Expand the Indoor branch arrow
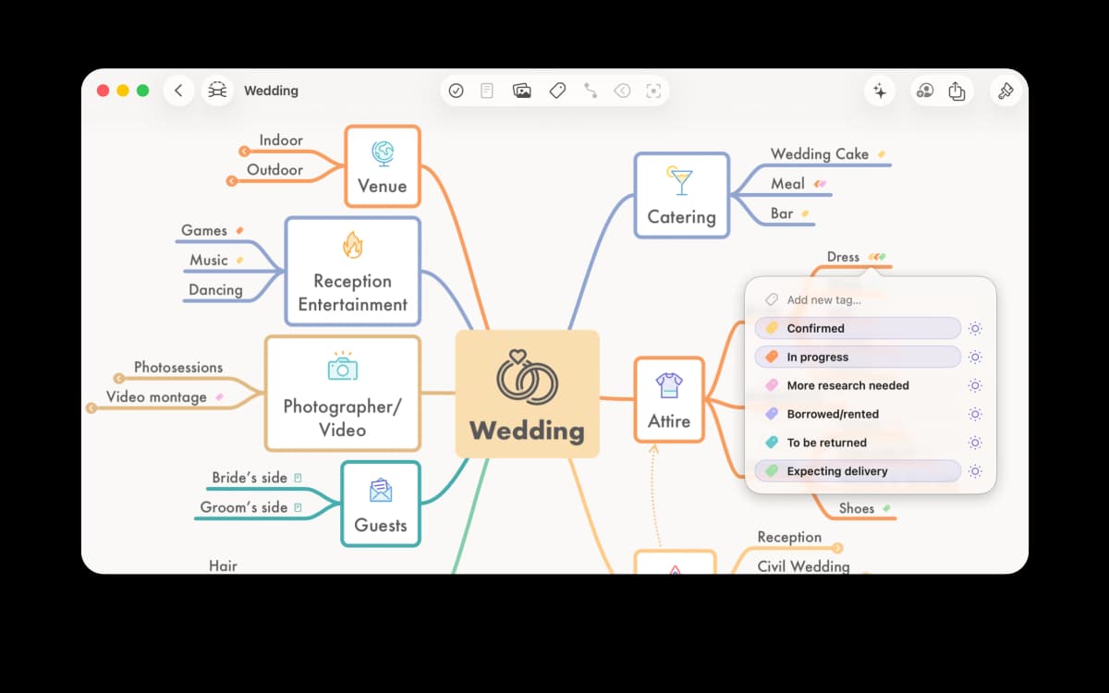This screenshot has width=1109, height=693. pos(244,151)
